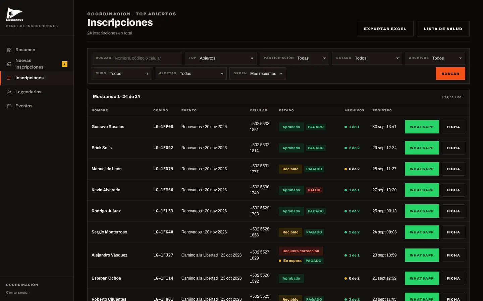Viewport: 483px width, 301px height.
Task: Click the Recibido badge for Sergio Monterroso
Action: [290, 232]
